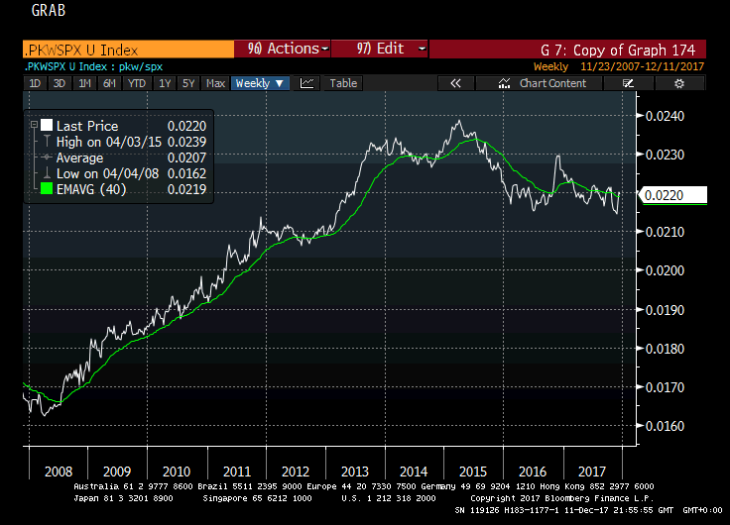Click the 0.0160 y-axis label
Viewport: 730px width, 525px height.
pyautogui.click(x=665, y=426)
